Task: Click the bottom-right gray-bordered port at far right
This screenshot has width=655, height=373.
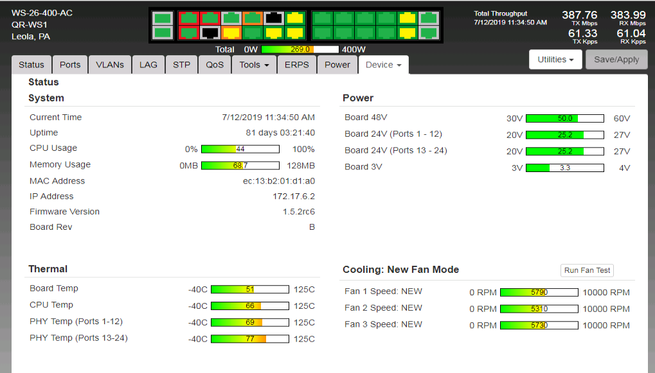Action: [x=428, y=32]
